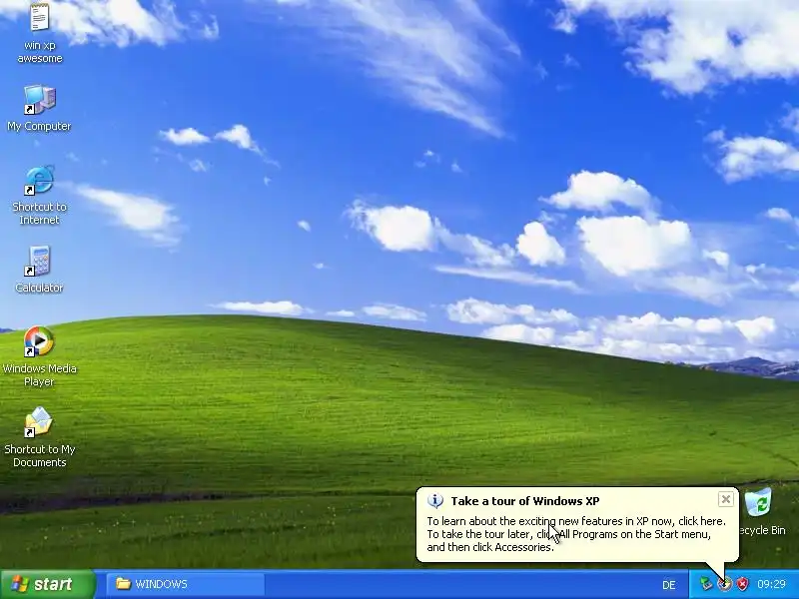Click the 'Calculator' icon label
This screenshot has width=799, height=599.
coord(39,288)
